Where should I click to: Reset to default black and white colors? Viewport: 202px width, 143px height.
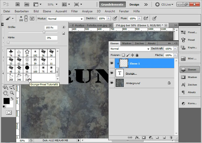pos(4,107)
